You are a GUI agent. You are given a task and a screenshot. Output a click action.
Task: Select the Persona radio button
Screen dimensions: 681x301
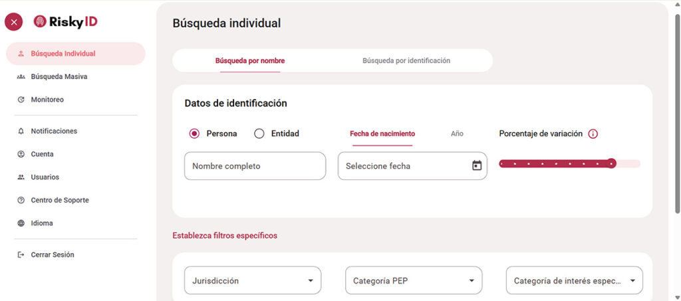(194, 134)
